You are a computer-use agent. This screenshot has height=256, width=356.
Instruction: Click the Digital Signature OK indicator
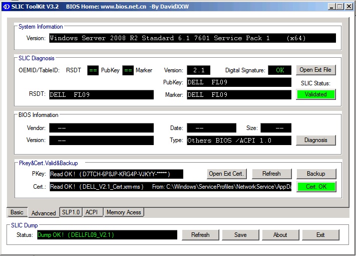click(280, 70)
